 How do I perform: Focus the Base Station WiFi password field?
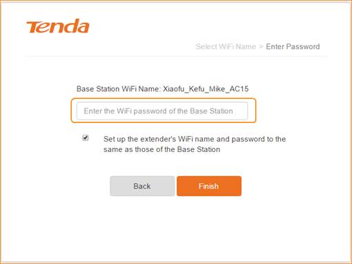pos(162,111)
